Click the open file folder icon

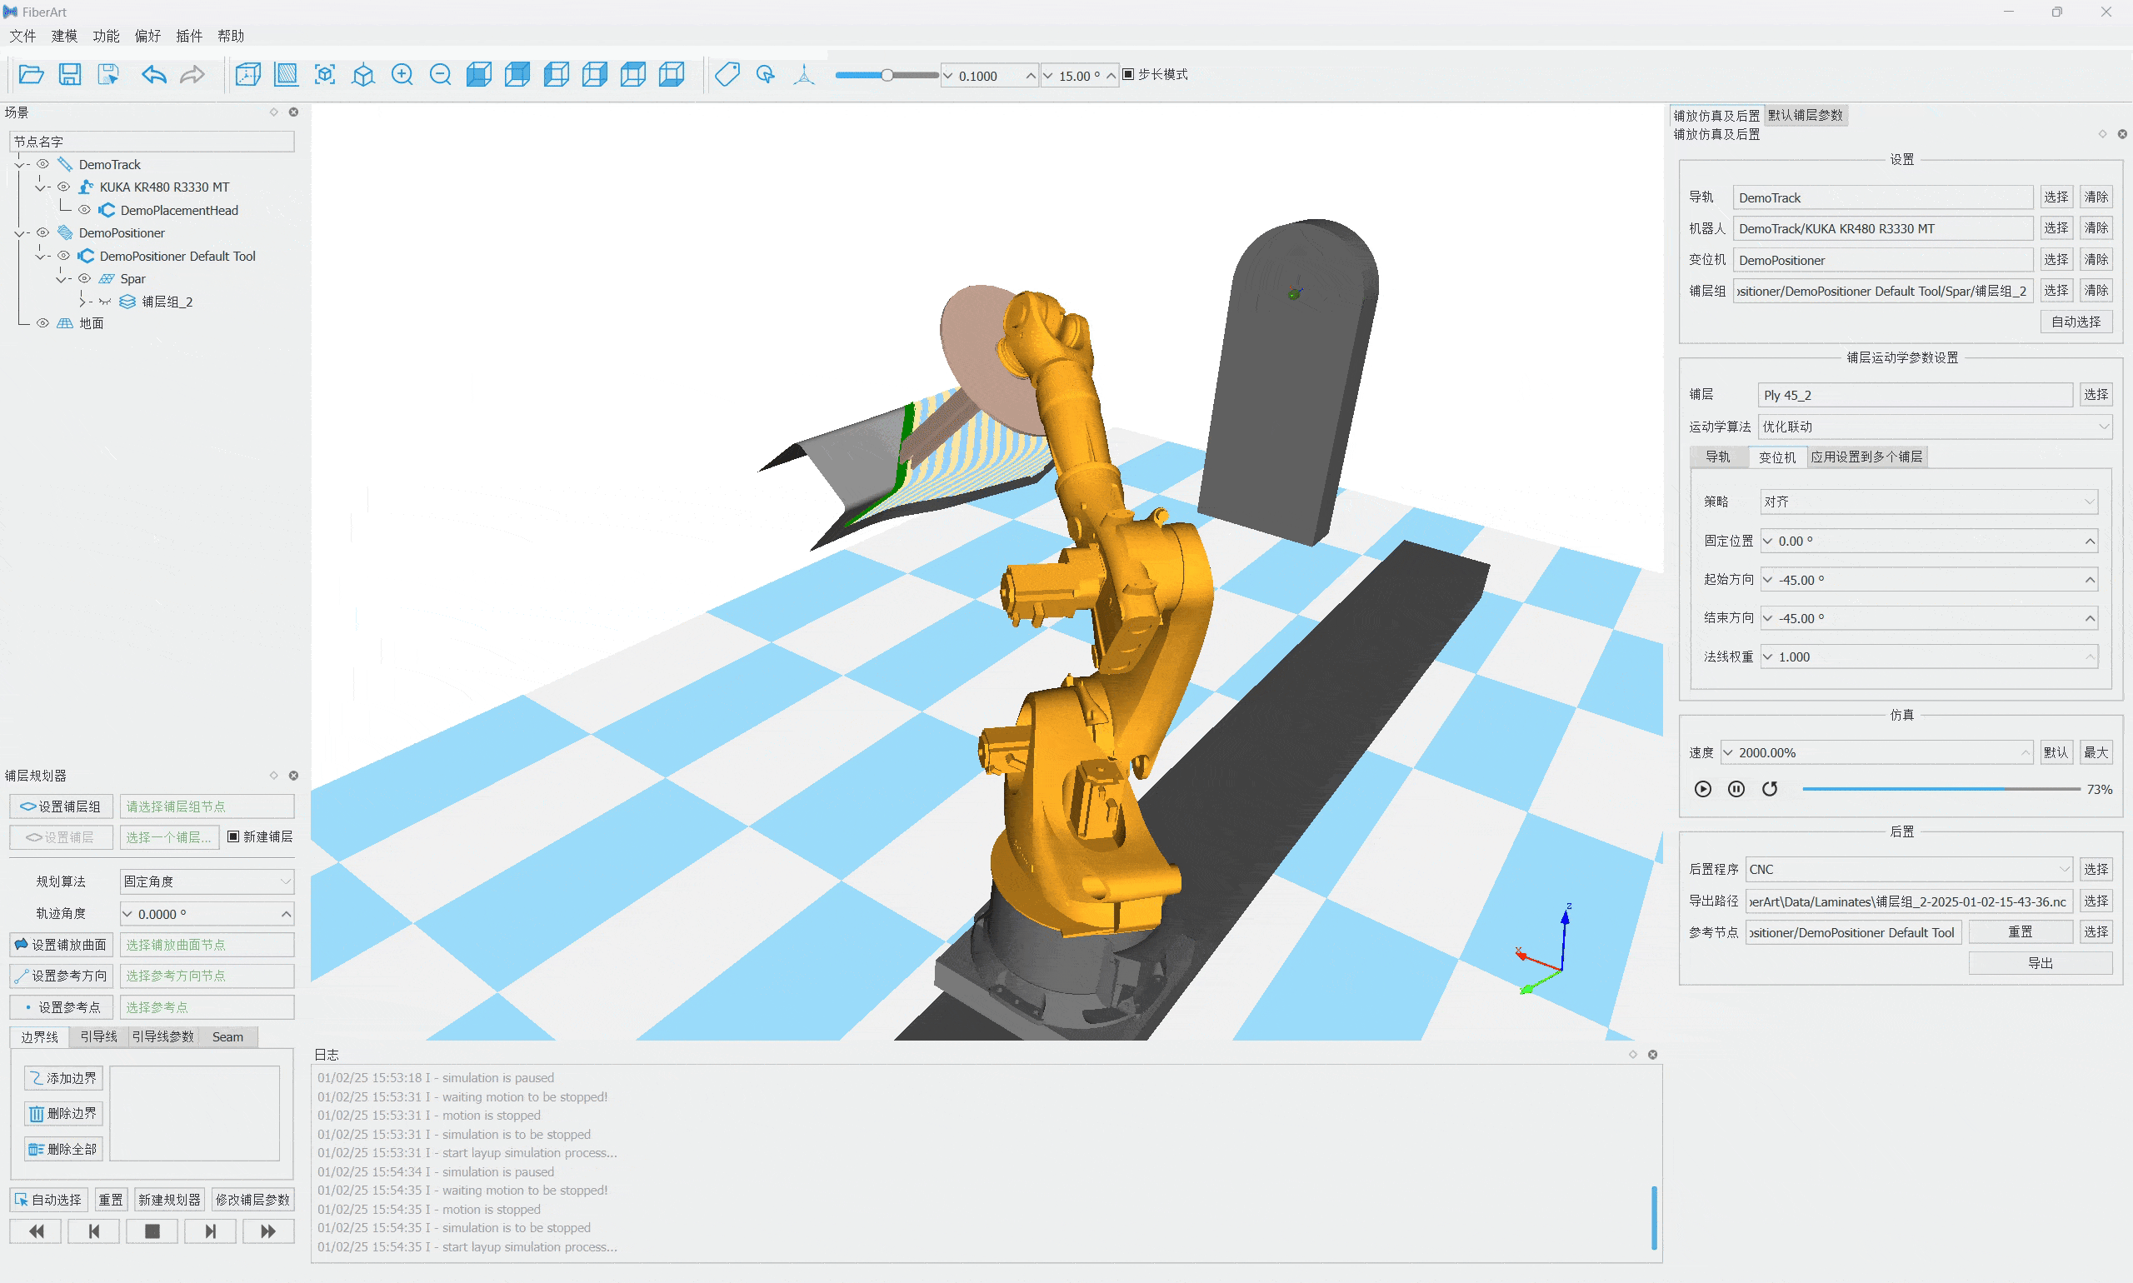(31, 75)
